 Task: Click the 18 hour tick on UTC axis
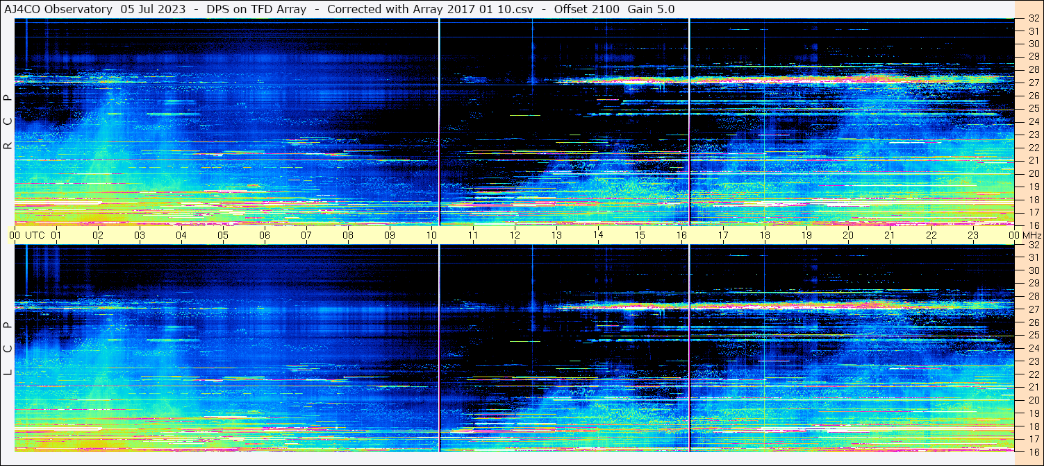765,235
